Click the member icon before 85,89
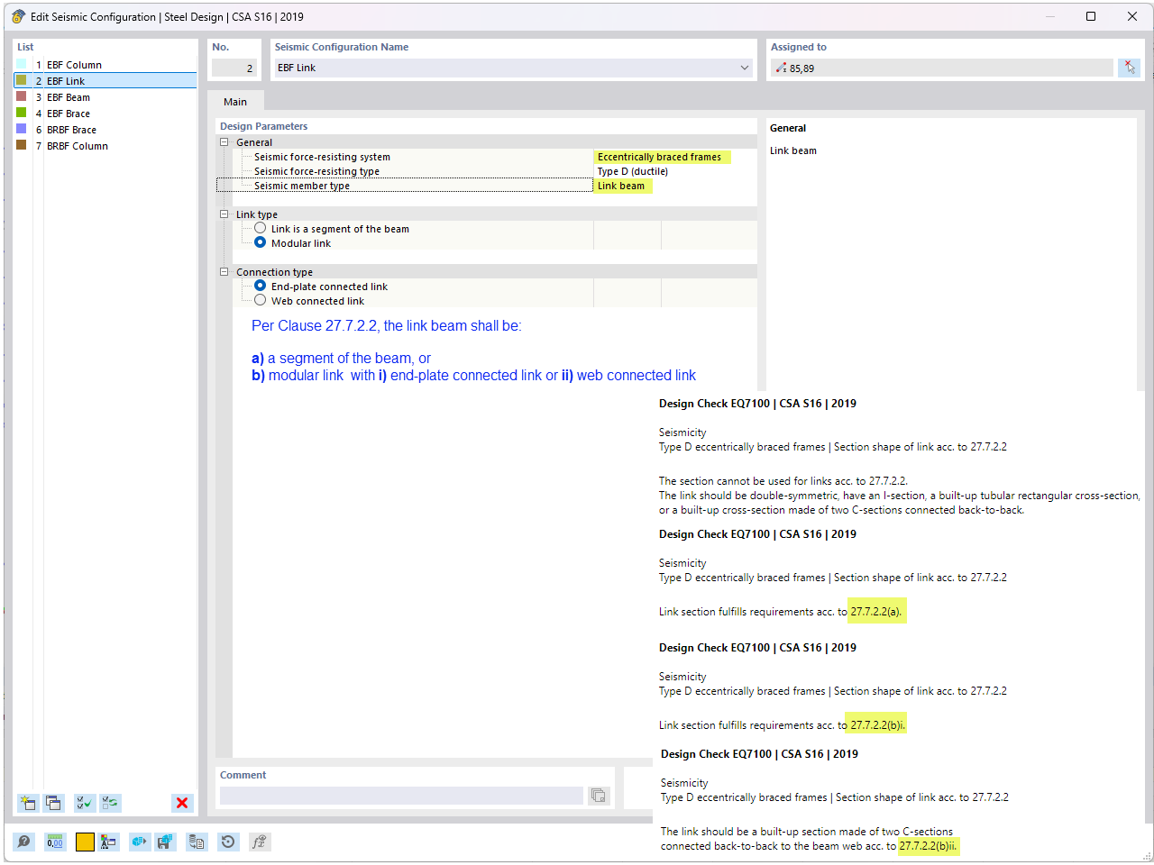Screen dimensions: 1154x865 [x=781, y=68]
